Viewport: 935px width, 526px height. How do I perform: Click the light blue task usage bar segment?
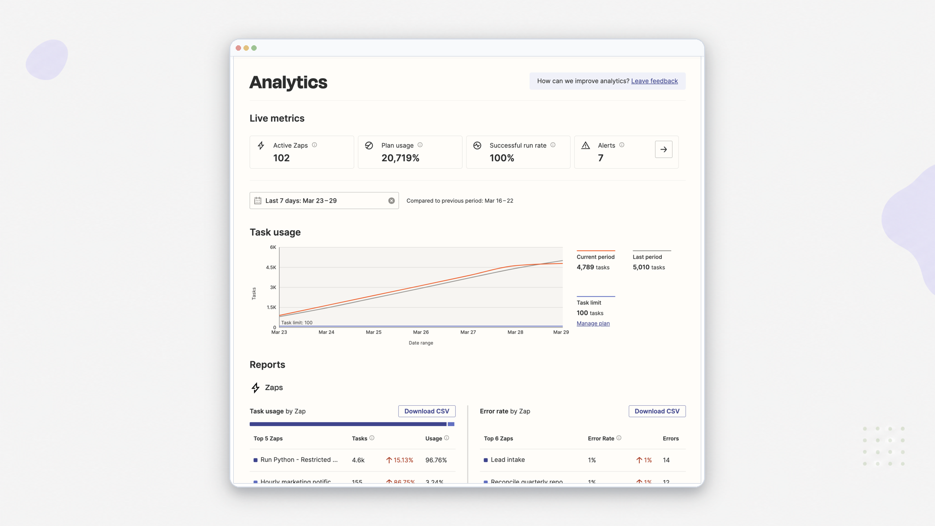pos(451,424)
